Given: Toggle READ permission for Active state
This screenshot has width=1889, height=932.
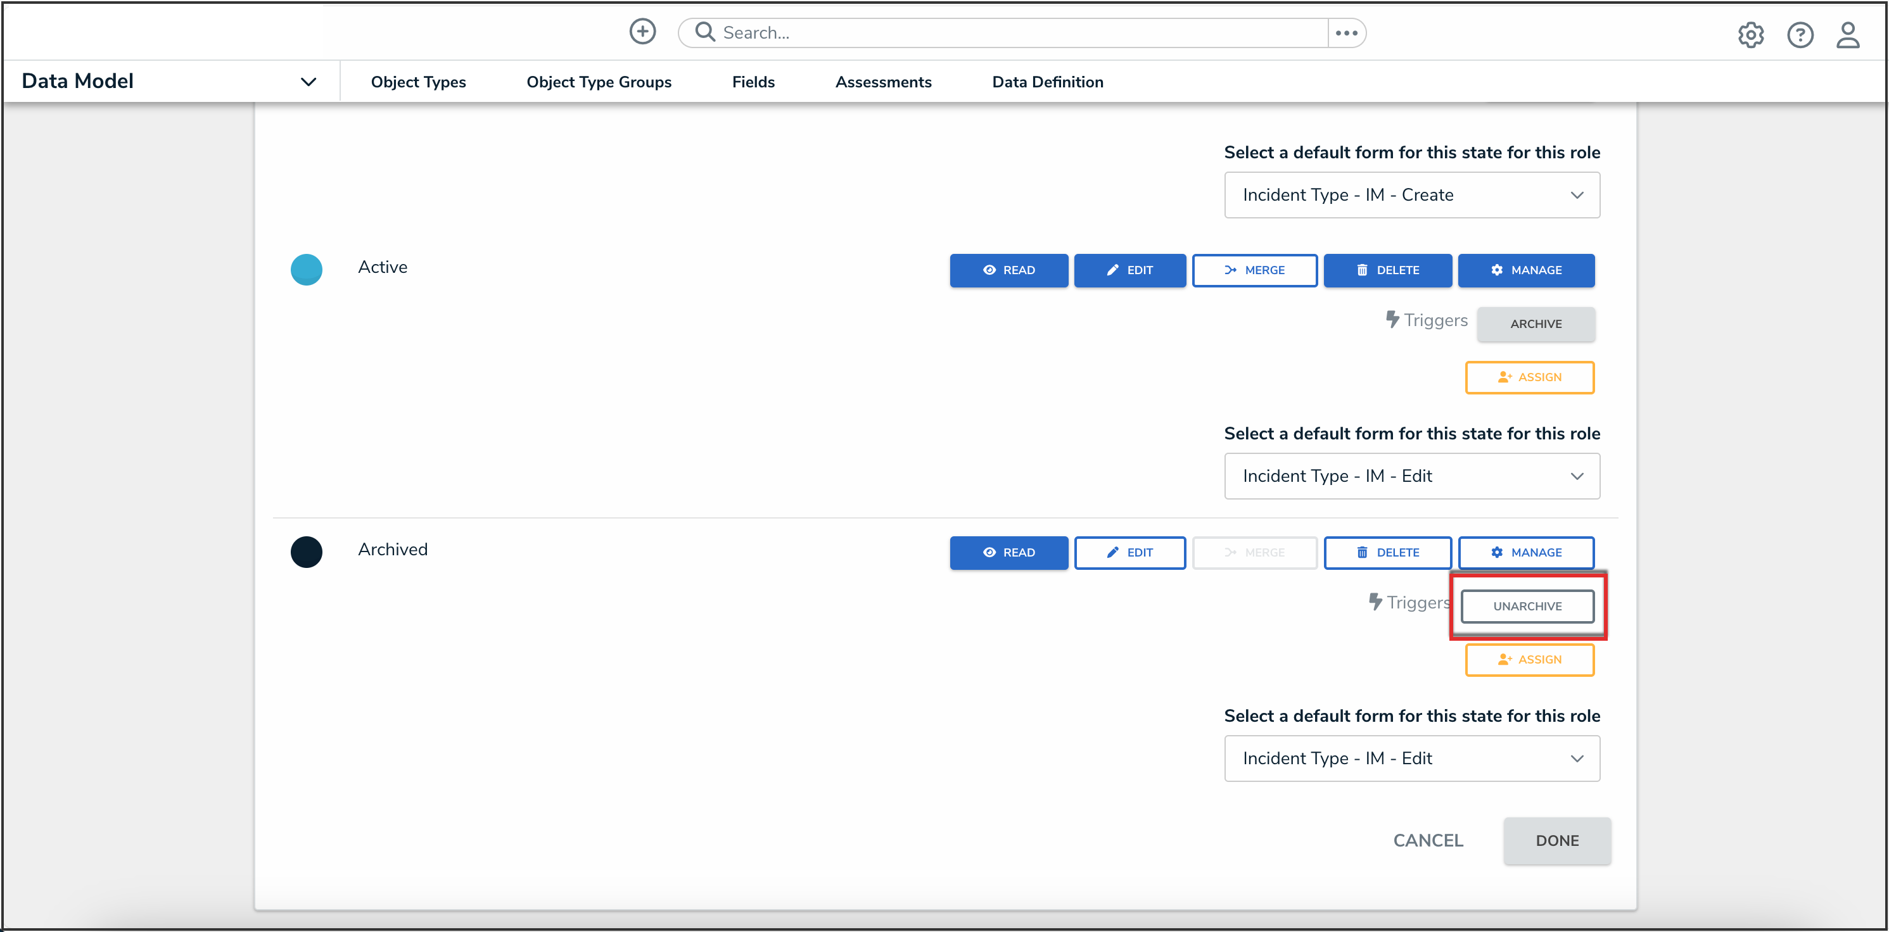Looking at the screenshot, I should tap(1008, 270).
